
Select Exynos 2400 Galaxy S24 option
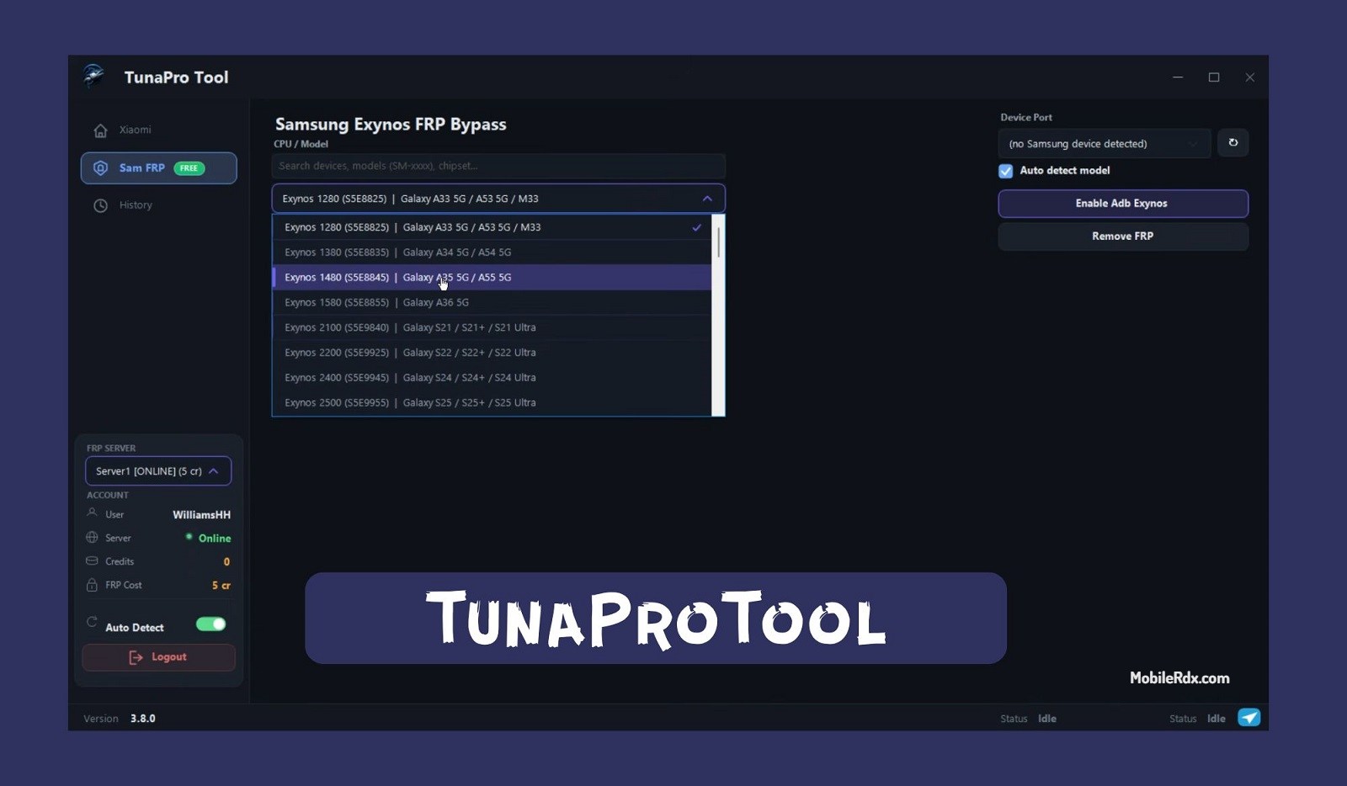(x=492, y=378)
